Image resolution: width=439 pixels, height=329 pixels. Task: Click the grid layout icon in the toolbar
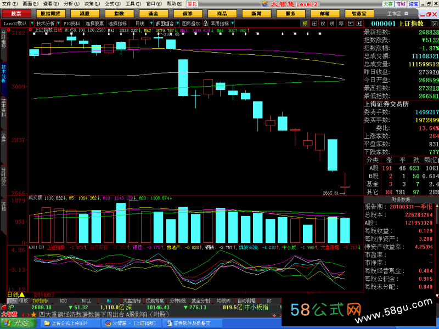pos(314,24)
